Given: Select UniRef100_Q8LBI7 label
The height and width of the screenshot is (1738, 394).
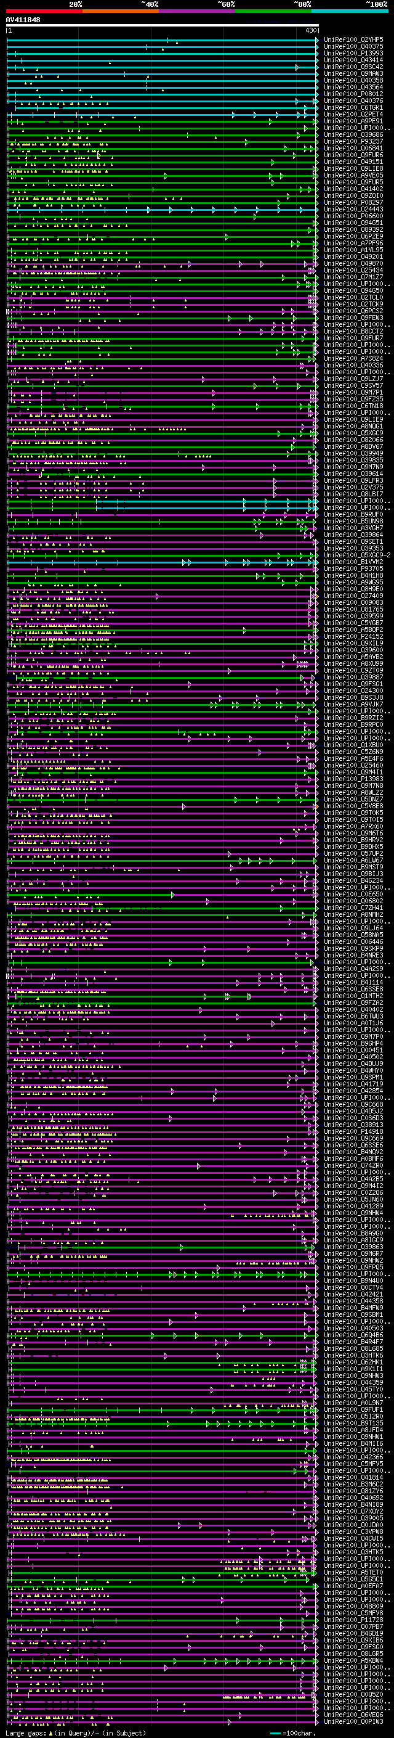Looking at the screenshot, I should [x=353, y=494].
